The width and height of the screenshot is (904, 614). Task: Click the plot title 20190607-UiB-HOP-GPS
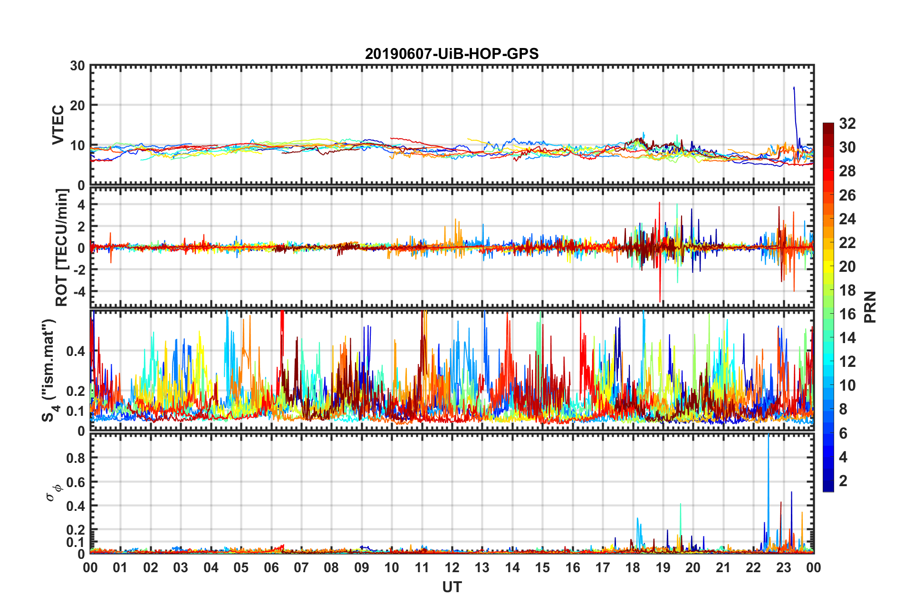pyautogui.click(x=452, y=54)
